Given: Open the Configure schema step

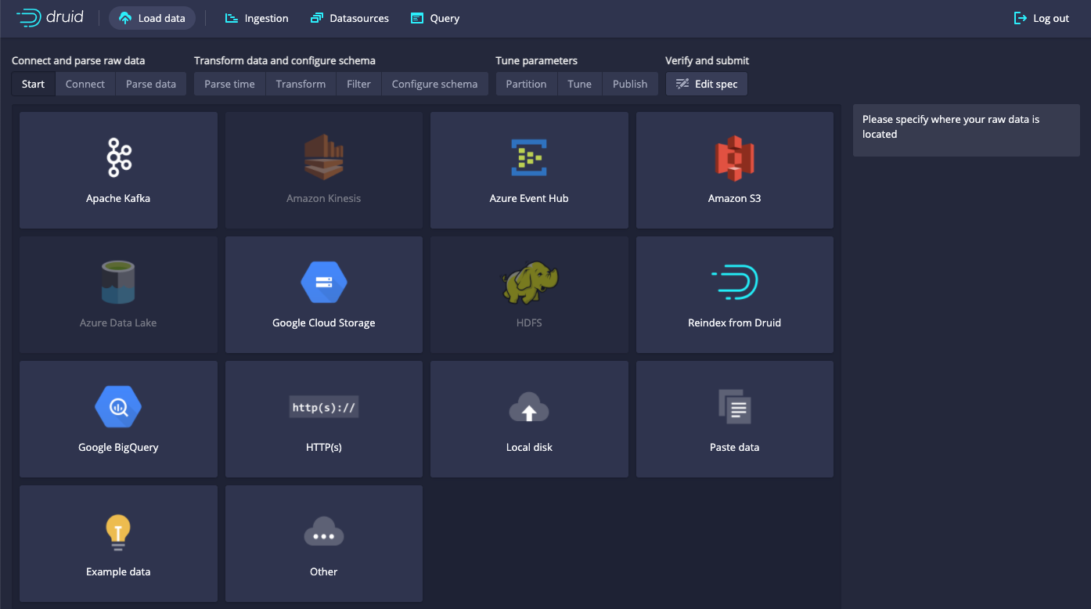Looking at the screenshot, I should (x=434, y=84).
